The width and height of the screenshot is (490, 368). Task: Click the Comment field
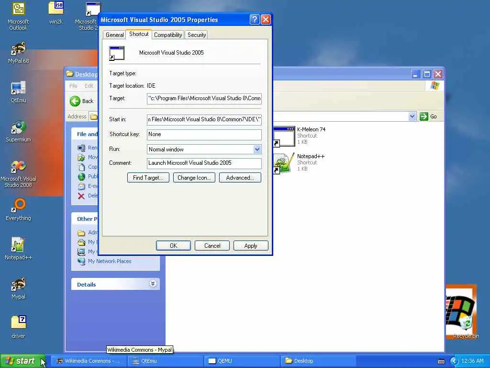tap(204, 163)
